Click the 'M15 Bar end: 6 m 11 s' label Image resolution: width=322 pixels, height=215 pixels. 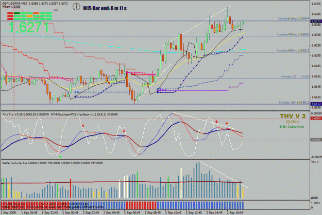(105, 8)
